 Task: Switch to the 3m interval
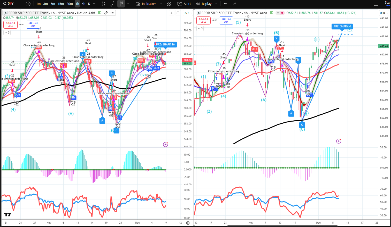(45, 4)
